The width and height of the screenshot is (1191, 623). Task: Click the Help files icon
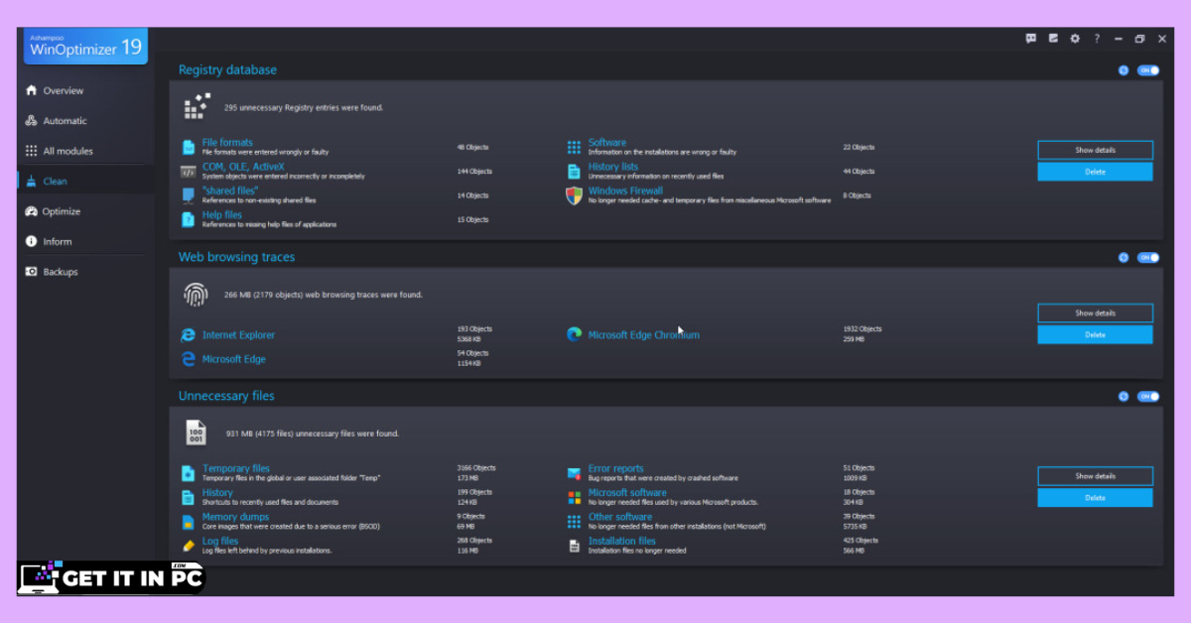[x=188, y=219]
